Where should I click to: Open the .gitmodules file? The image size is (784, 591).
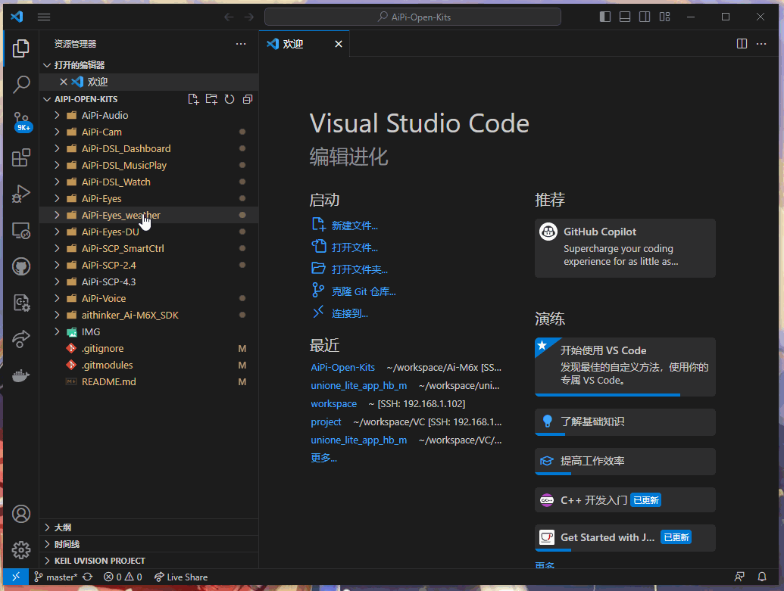pyautogui.click(x=148, y=365)
